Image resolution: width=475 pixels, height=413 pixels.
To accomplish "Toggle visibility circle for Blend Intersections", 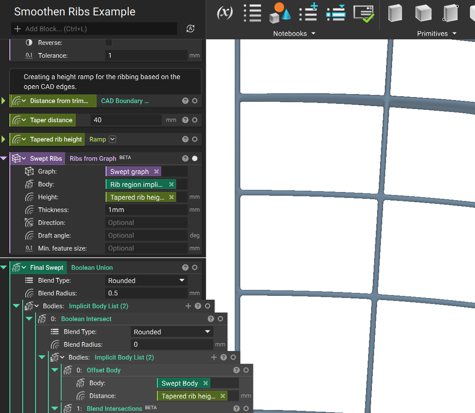I will [x=246, y=408].
